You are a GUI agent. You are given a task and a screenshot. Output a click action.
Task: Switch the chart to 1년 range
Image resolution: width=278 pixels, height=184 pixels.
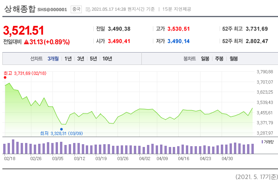(x=68, y=59)
